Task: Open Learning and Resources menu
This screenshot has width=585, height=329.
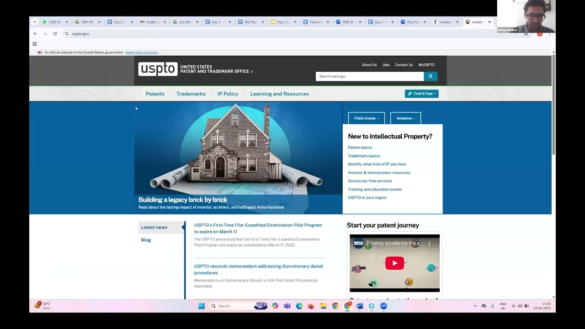Action: point(280,94)
